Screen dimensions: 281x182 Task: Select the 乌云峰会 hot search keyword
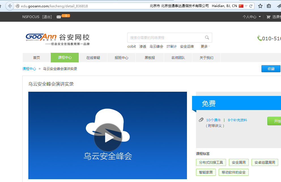point(156,47)
